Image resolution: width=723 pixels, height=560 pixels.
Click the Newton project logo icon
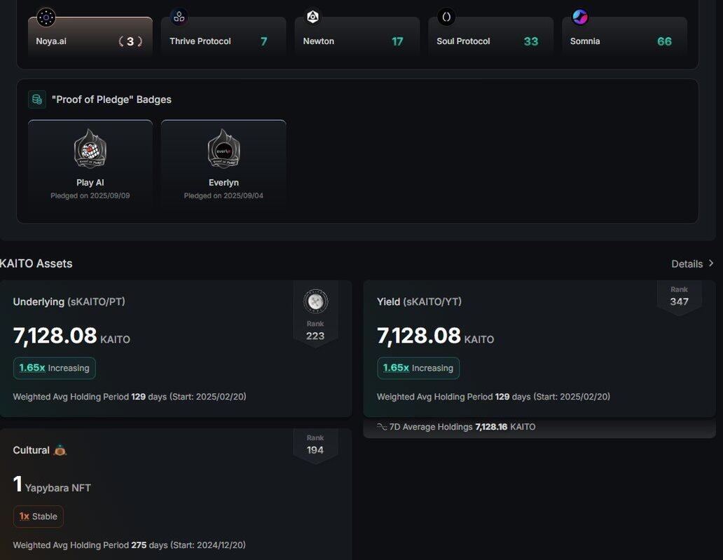312,17
